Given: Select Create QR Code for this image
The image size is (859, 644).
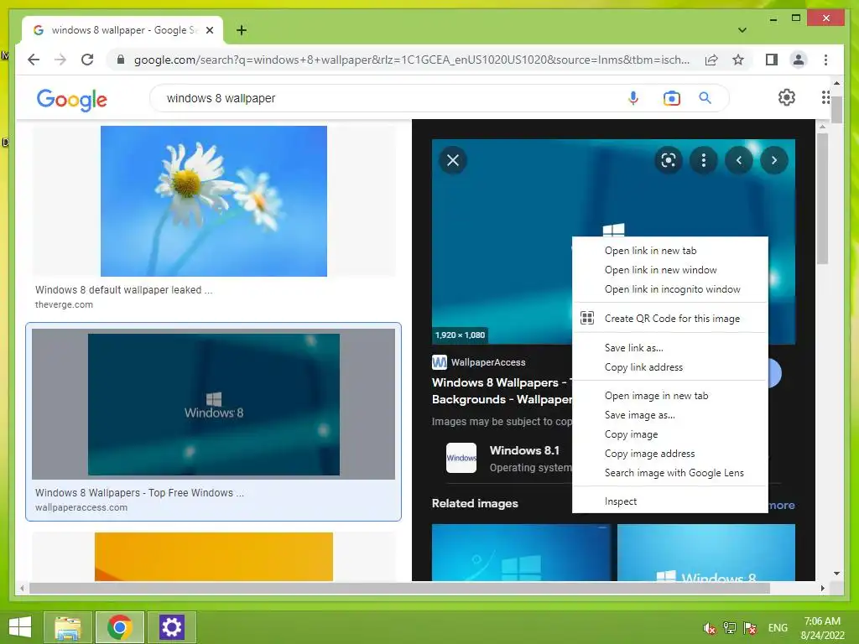Looking at the screenshot, I should click(670, 318).
